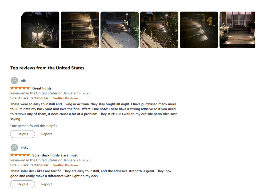Open the "Solar deck lights are a must" review
The height and width of the screenshot is (190, 256).
pos(55,155)
